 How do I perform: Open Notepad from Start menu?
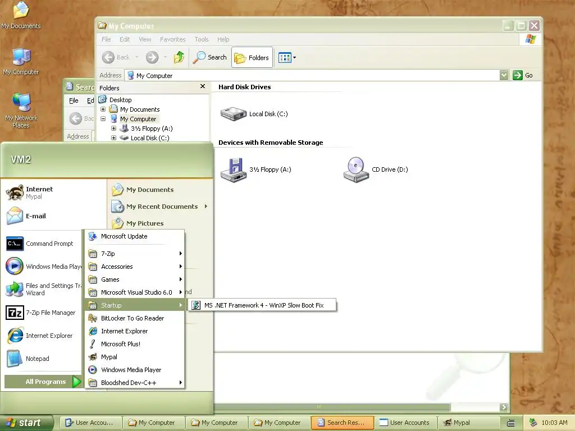click(28, 359)
